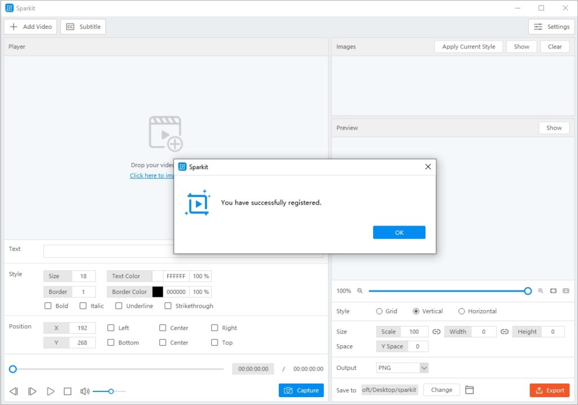Enable Italic text style
The height and width of the screenshot is (405, 578).
tap(83, 306)
